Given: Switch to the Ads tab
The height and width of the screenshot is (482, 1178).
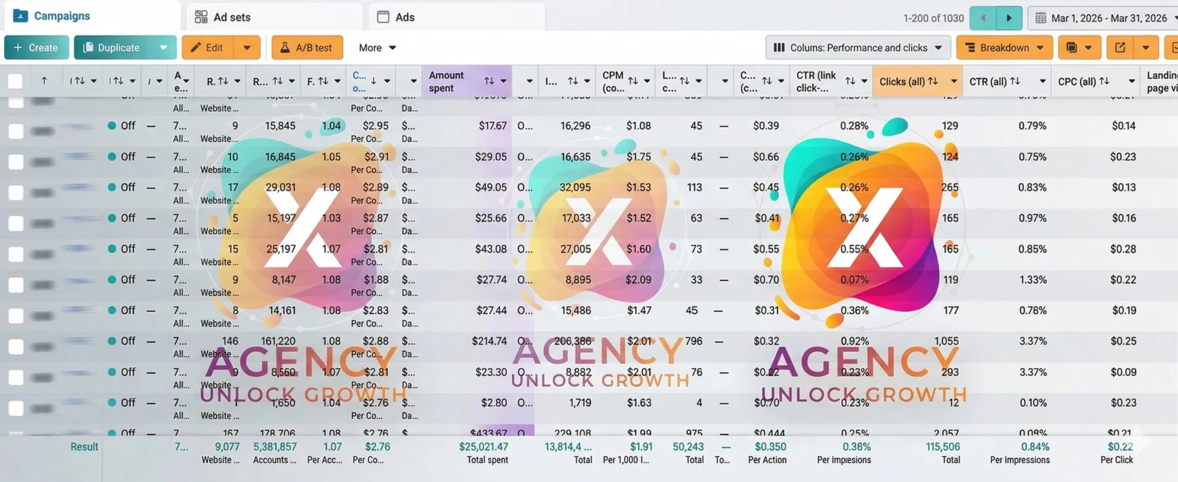Looking at the screenshot, I should click(x=457, y=17).
